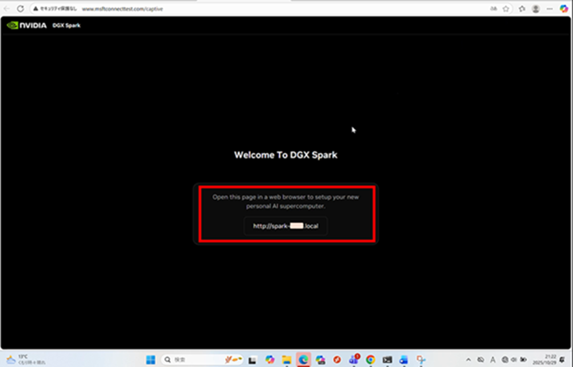
Task: Open the read aloud icon in address bar
Action: click(x=493, y=9)
